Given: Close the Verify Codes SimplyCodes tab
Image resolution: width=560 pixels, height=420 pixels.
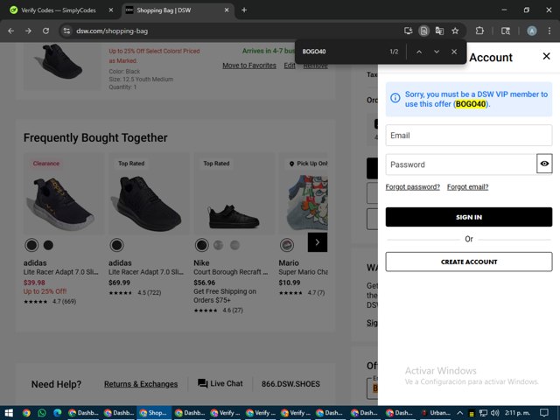Looking at the screenshot, I should click(111, 10).
